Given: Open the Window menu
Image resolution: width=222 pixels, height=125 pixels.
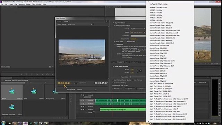Looking at the screenshot, I should [39, 4].
